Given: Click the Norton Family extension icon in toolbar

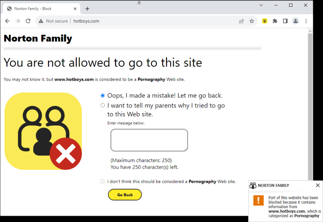Looking at the screenshot, I should [265, 21].
